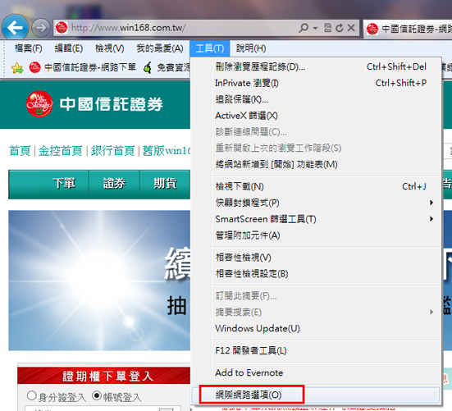Image resolution: width=452 pixels, height=411 pixels.
Task: Open the 我的最愛(A) menu
Action: click(x=160, y=48)
